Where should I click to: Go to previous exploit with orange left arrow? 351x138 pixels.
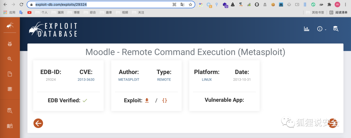[38, 123]
